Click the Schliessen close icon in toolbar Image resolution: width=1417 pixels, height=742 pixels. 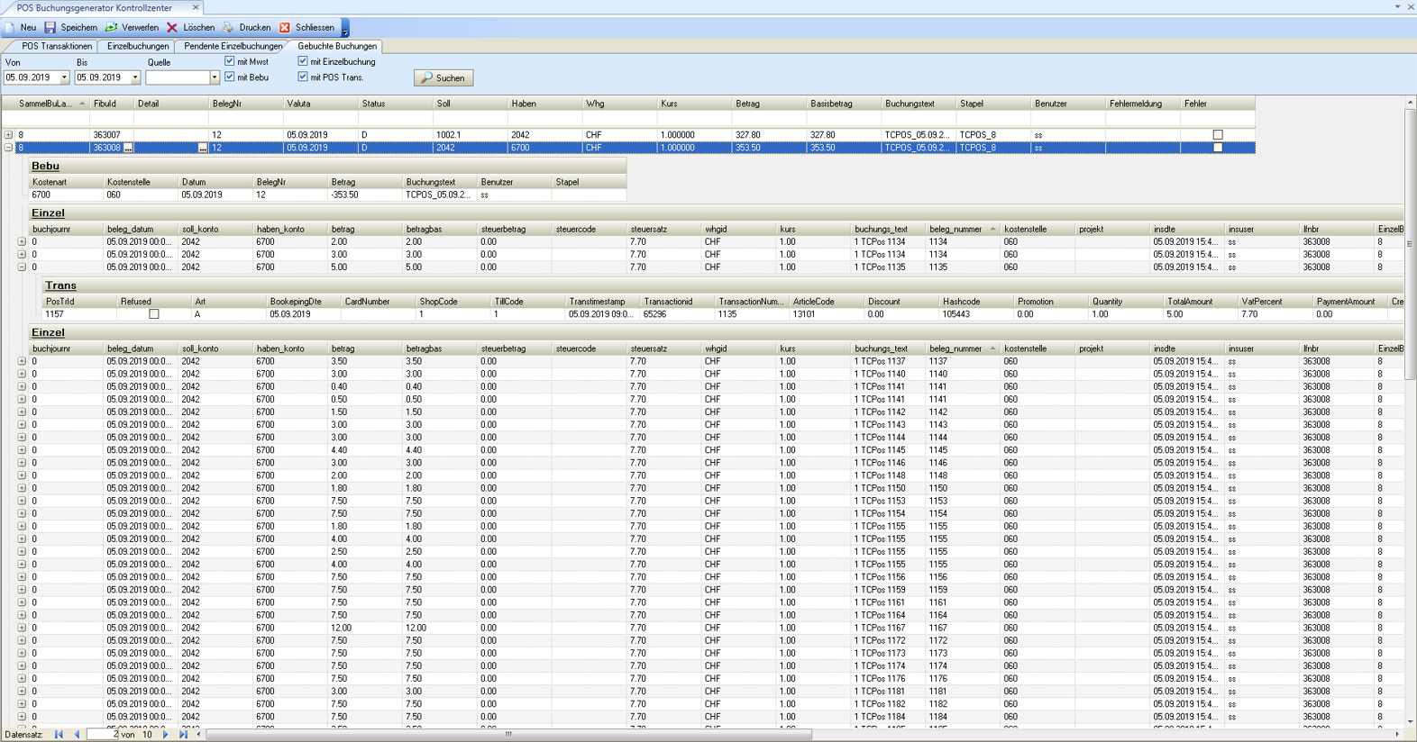pyautogui.click(x=285, y=28)
